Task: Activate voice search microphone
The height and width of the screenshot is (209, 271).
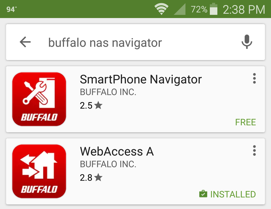Action: coord(247,42)
